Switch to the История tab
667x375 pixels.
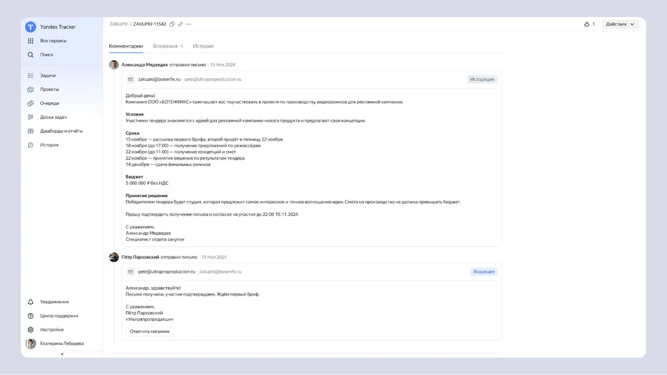pyautogui.click(x=203, y=46)
